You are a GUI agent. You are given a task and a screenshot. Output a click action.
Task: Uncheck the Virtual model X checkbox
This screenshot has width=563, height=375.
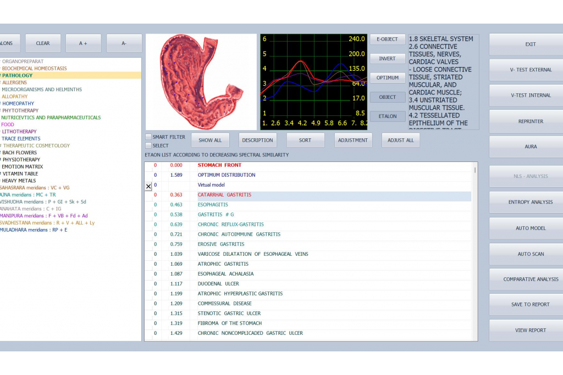click(148, 187)
